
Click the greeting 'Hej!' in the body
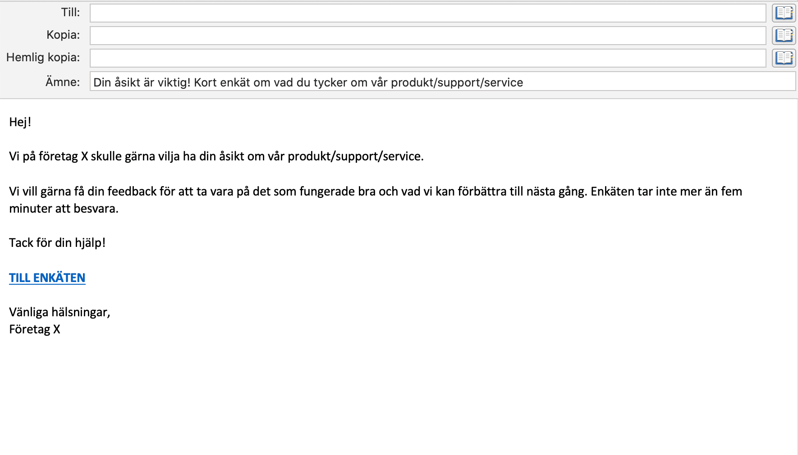(x=20, y=122)
